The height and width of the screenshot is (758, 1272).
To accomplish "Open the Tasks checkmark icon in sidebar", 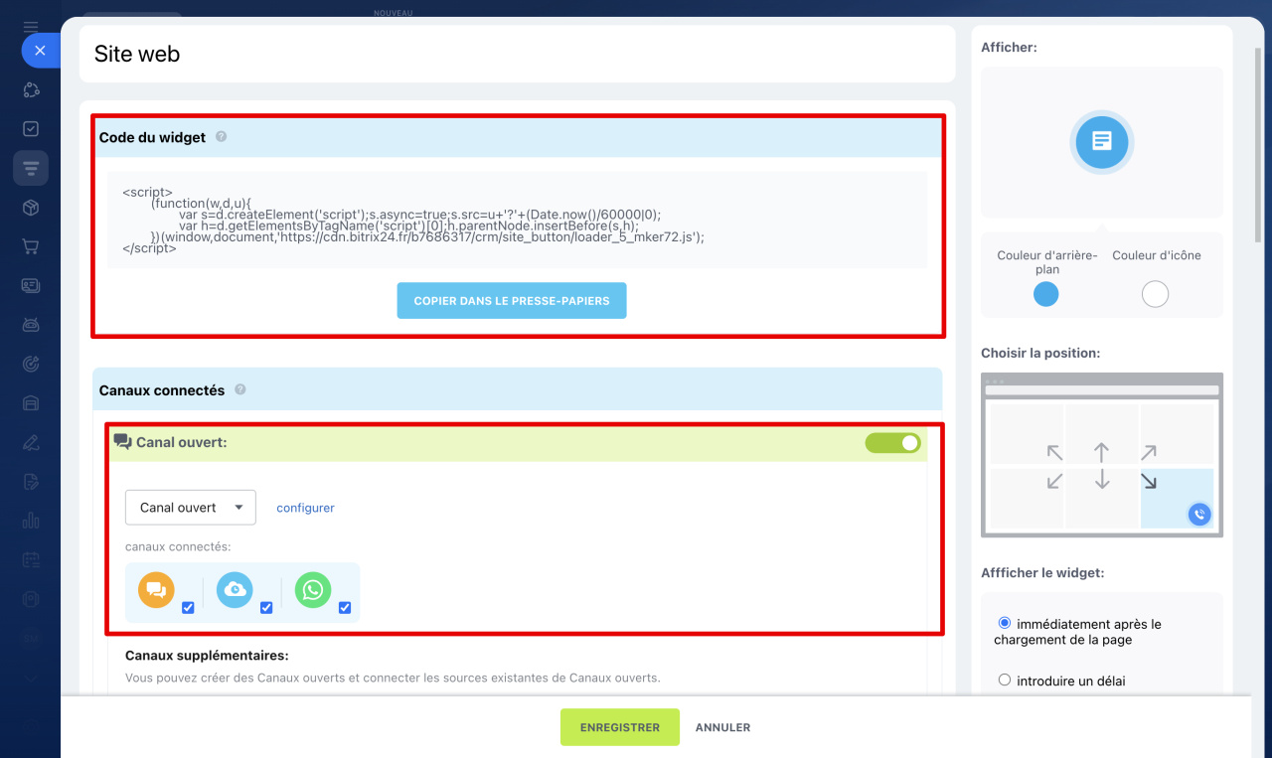I will (x=31, y=129).
